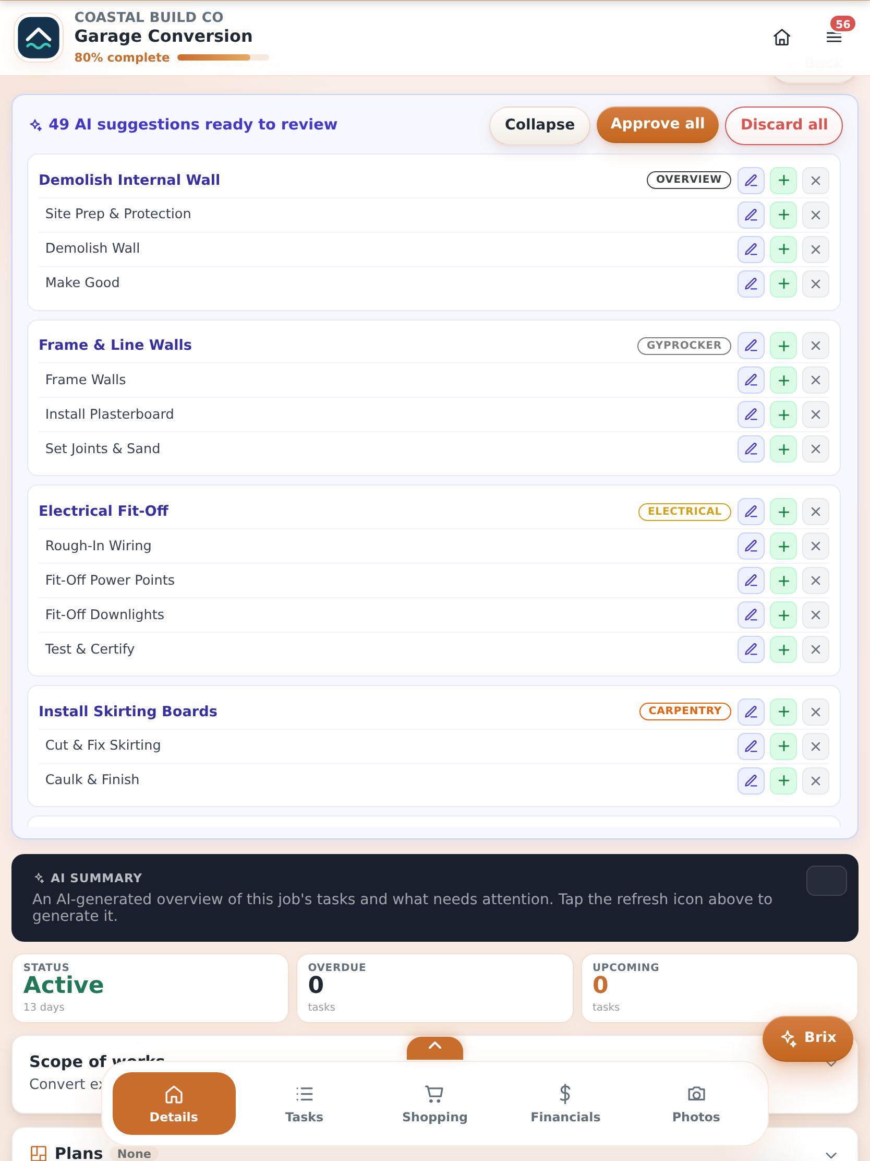
Task: Open the Financials tab
Action: click(x=565, y=1103)
